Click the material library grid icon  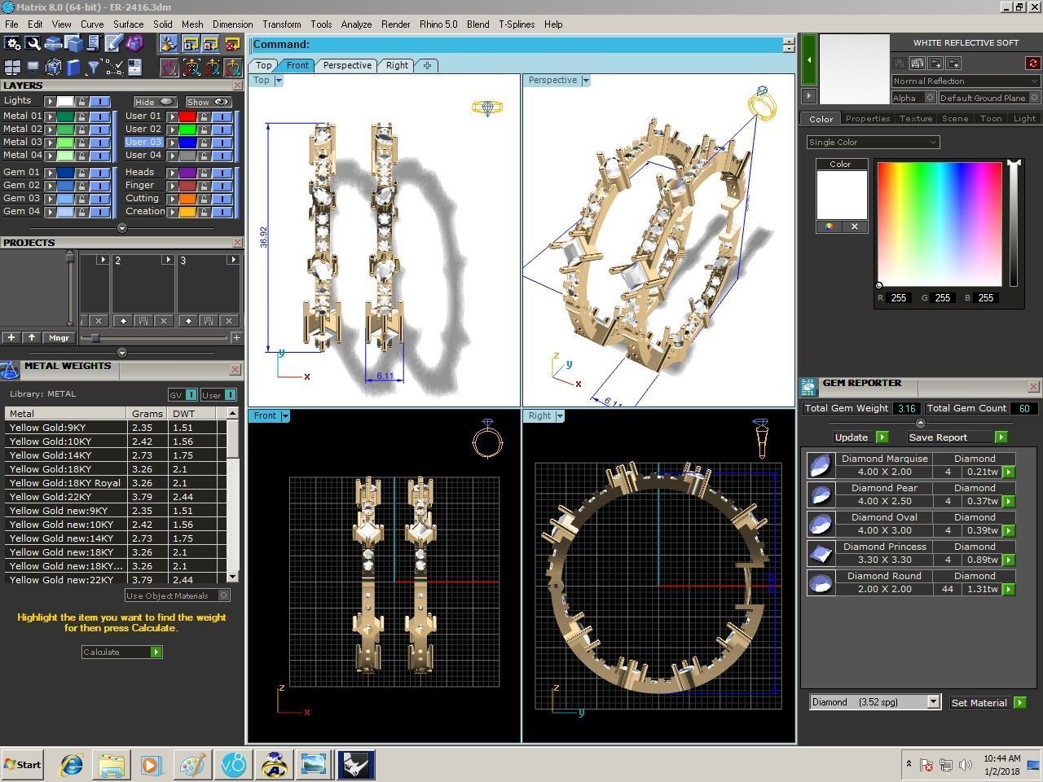[x=918, y=63]
